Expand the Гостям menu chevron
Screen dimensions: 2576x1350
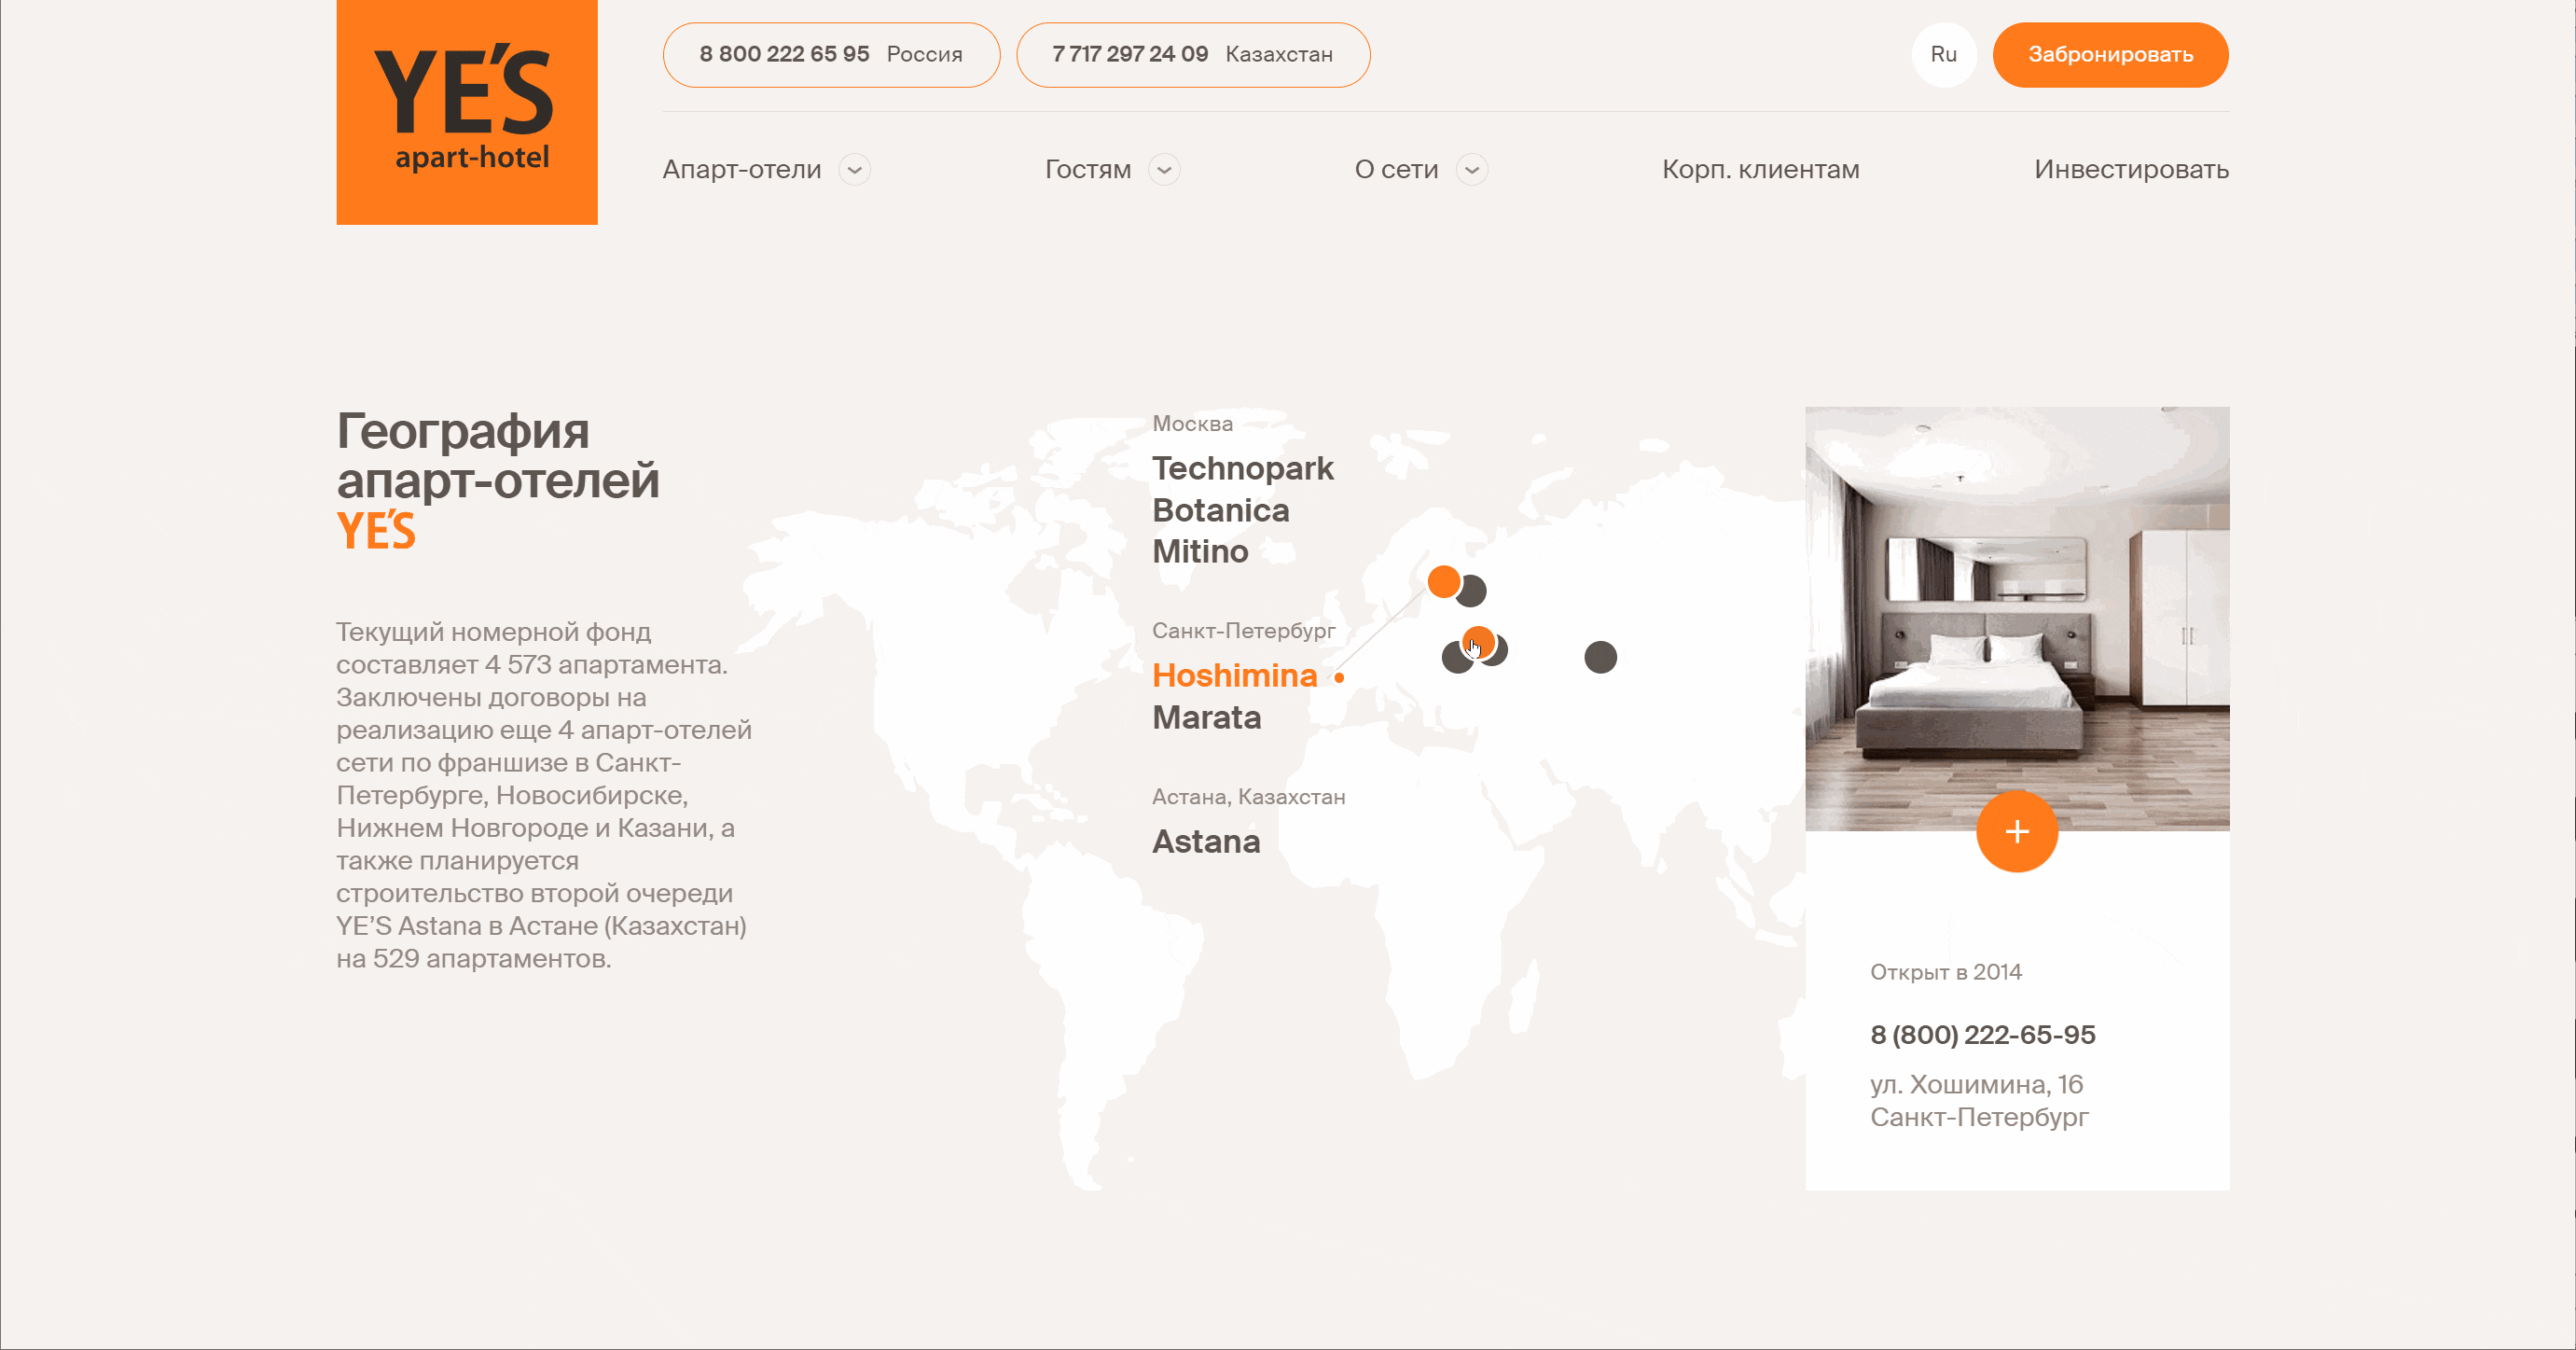coord(1164,170)
